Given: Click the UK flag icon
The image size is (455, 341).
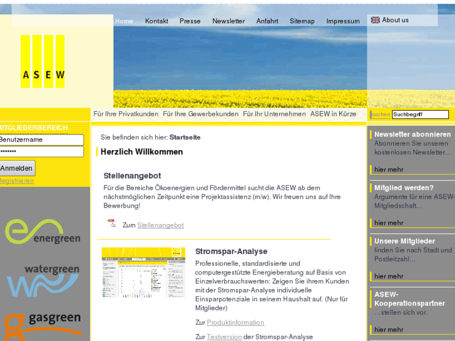Looking at the screenshot, I should click(x=375, y=20).
